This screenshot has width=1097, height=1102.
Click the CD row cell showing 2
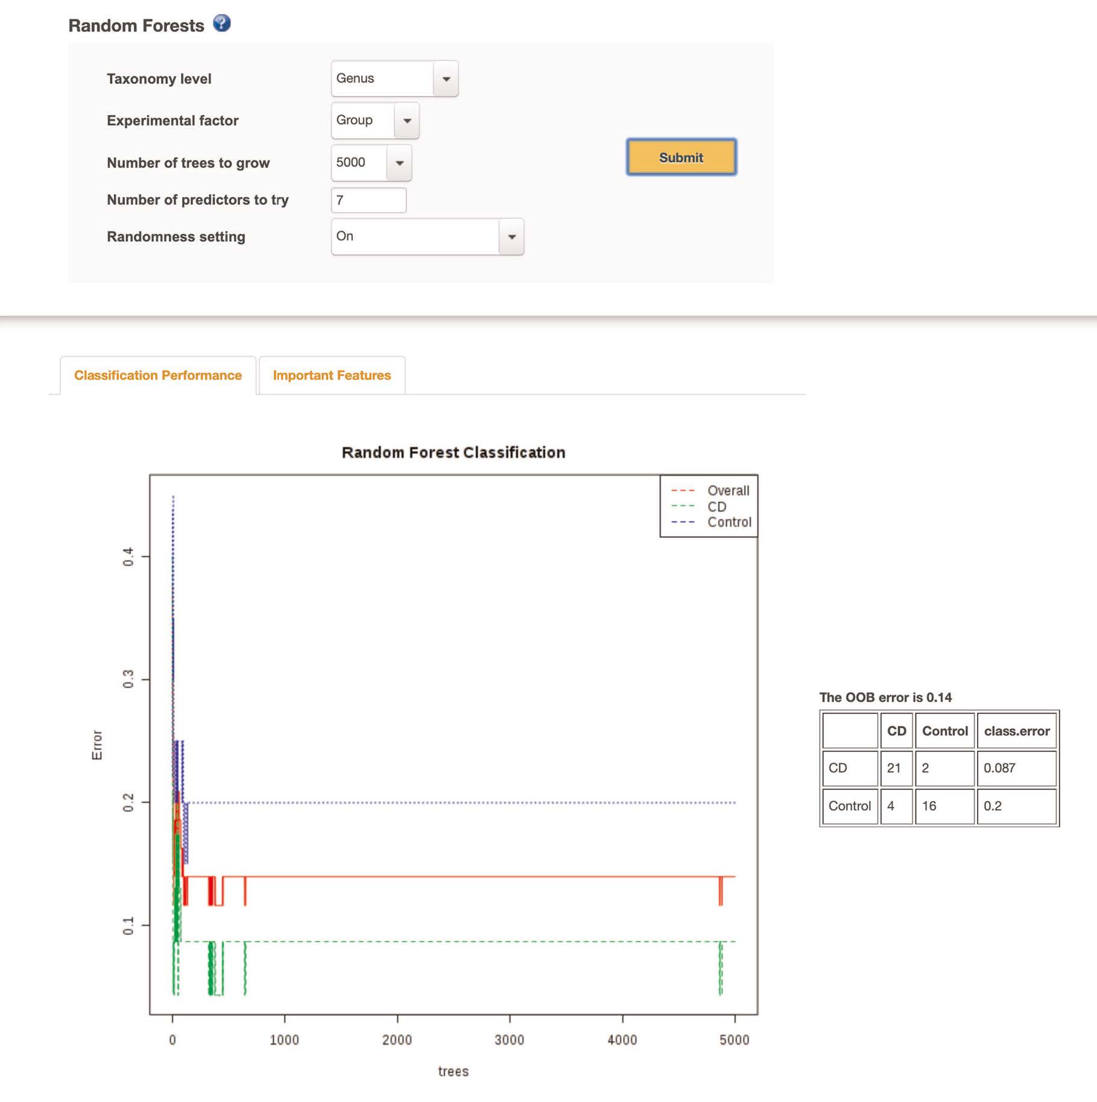tap(944, 768)
